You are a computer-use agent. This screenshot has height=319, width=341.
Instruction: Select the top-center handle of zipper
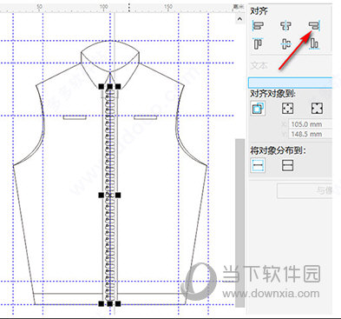(x=109, y=86)
